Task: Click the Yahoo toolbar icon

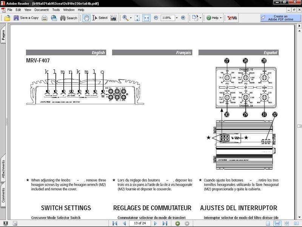Action: tap(232, 18)
